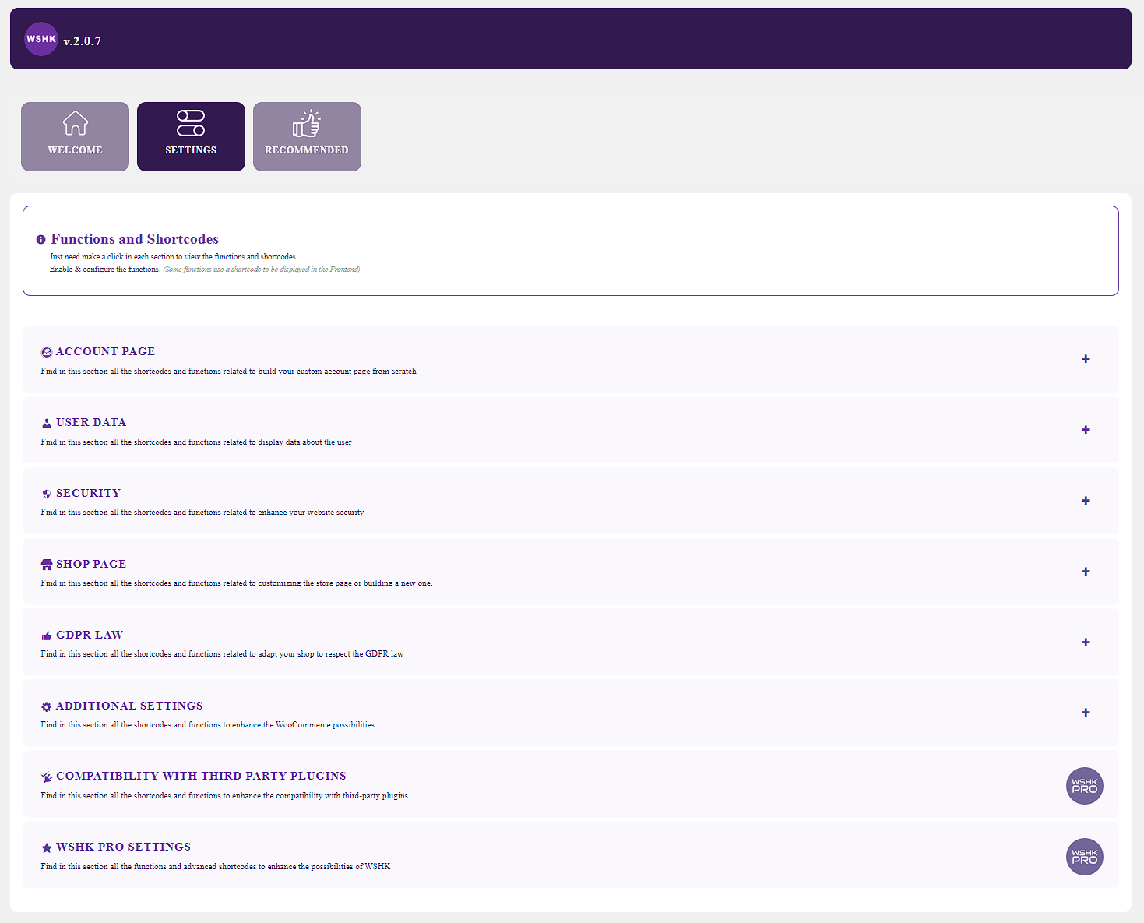
Task: Click the Account Page section icon
Action: tap(47, 352)
